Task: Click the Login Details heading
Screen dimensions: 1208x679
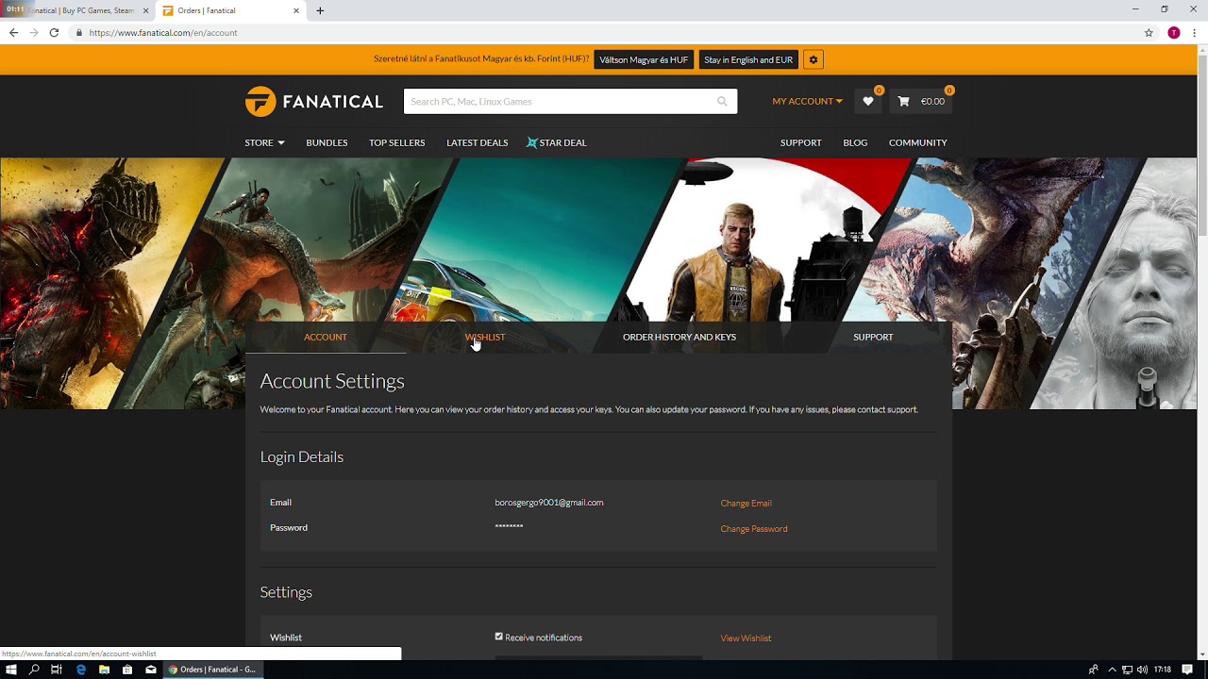Action: click(301, 456)
